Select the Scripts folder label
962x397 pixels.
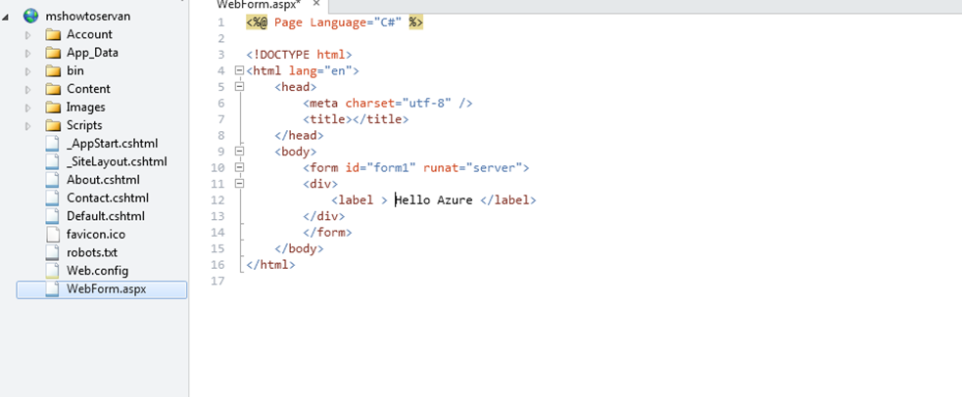(x=84, y=125)
